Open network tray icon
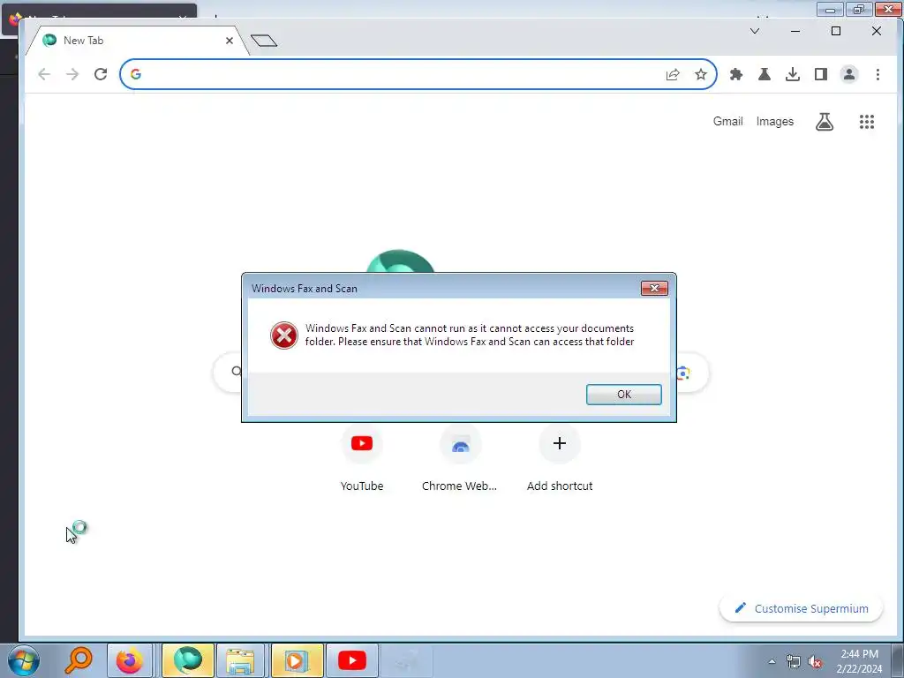Image resolution: width=904 pixels, height=678 pixels. point(794,661)
